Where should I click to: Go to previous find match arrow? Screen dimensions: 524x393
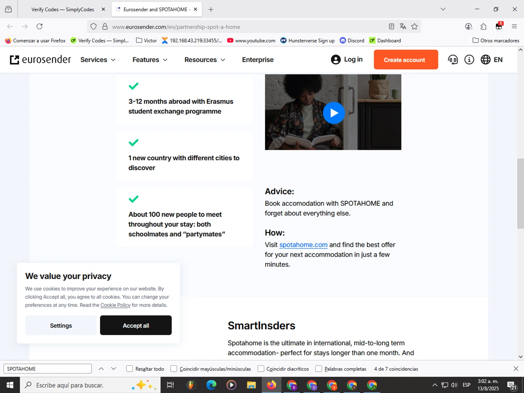pos(101,369)
